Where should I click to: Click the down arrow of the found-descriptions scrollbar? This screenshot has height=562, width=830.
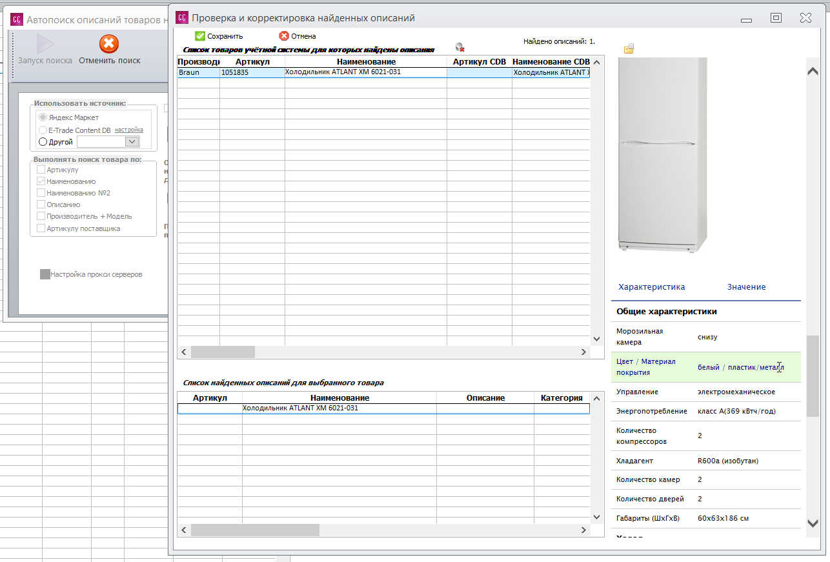coord(597,516)
